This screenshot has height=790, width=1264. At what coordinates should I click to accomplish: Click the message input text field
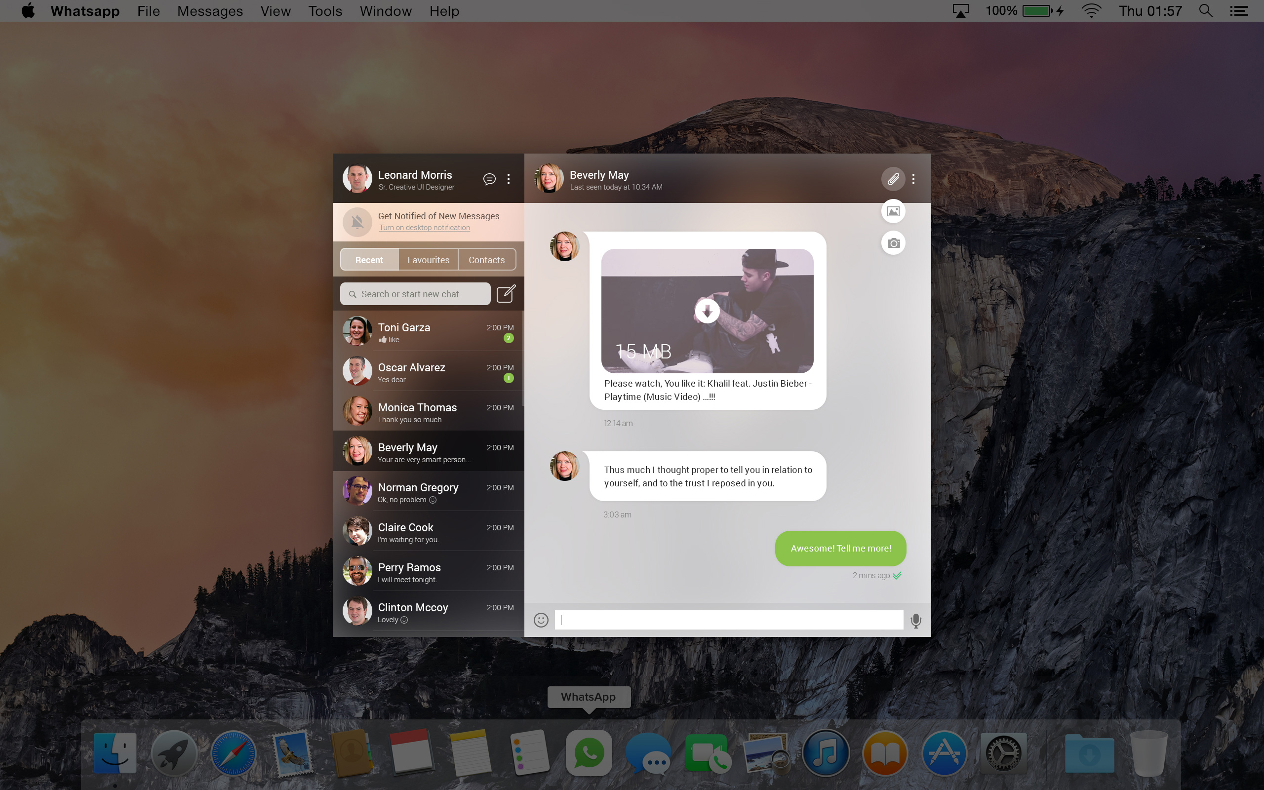pos(728,620)
